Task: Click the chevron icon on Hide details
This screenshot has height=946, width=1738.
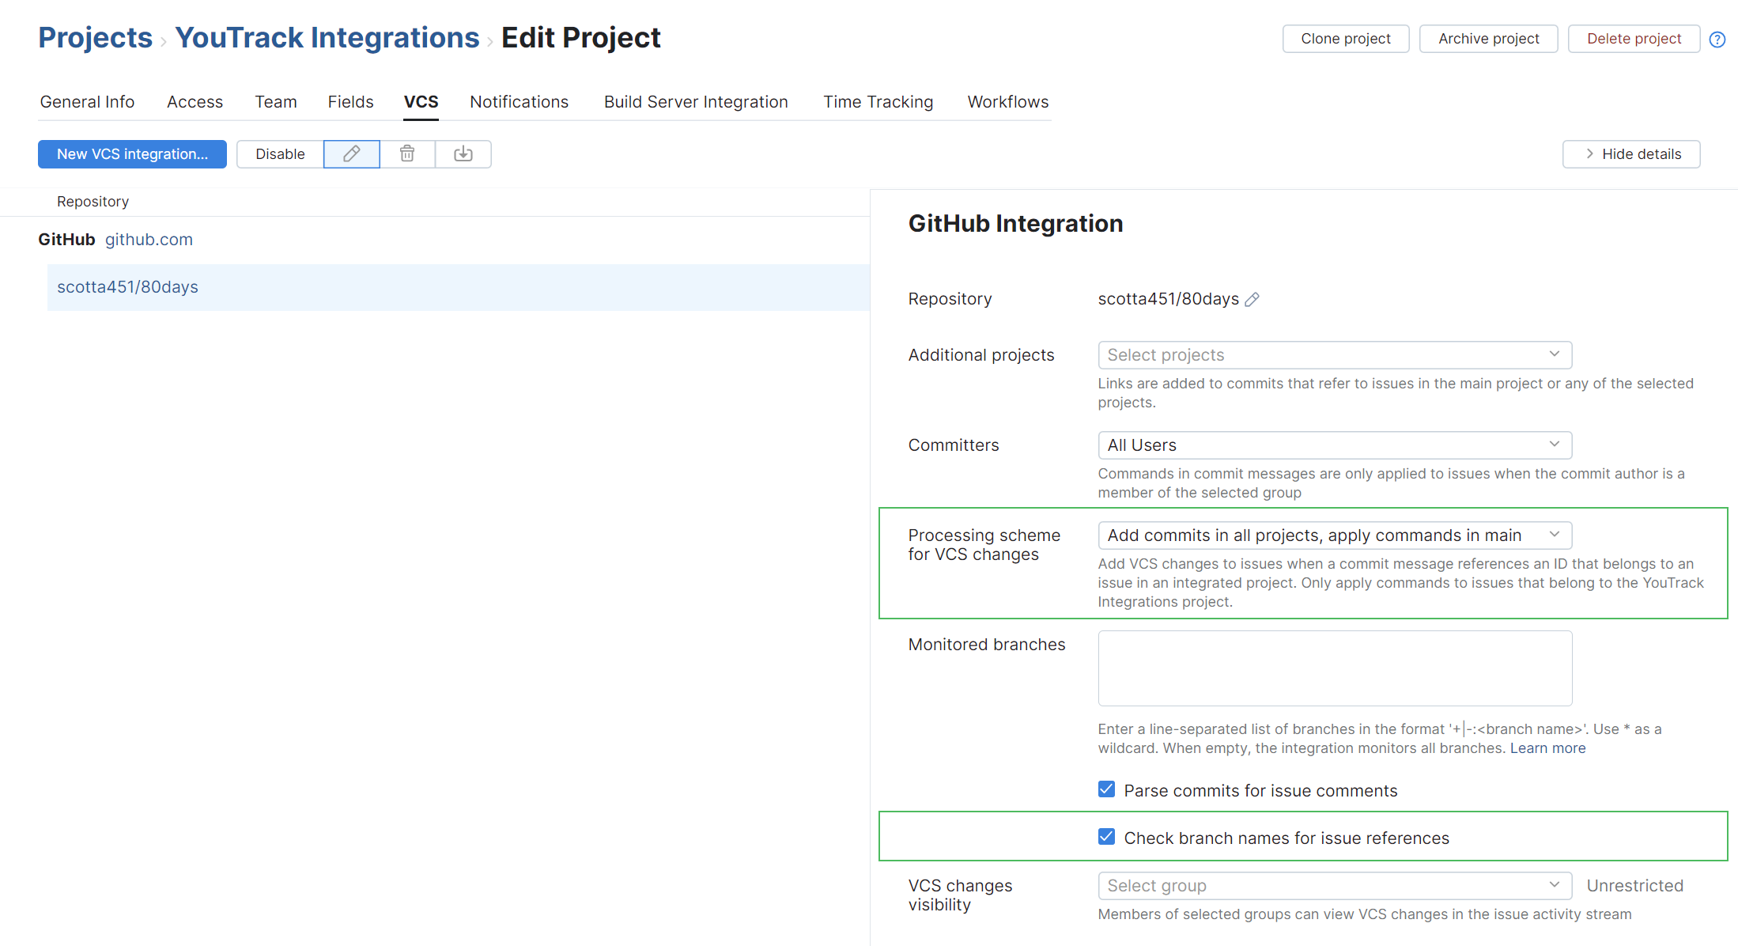Action: (1589, 153)
